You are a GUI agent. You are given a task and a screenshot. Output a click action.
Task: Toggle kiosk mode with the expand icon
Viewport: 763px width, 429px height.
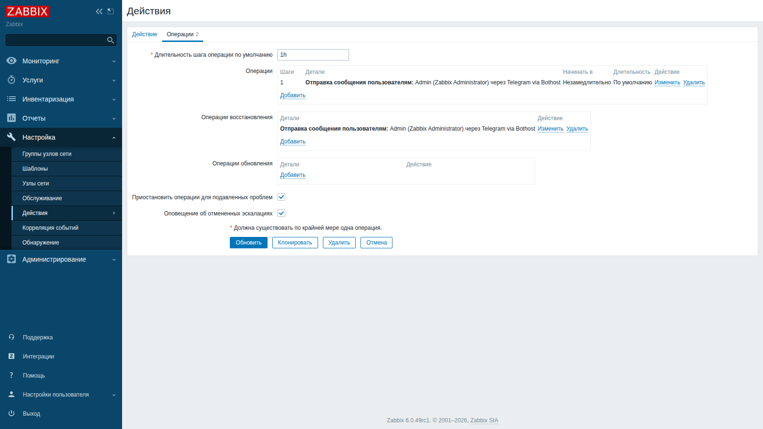[111, 11]
